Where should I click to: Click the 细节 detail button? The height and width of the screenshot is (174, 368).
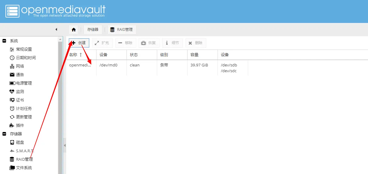coord(172,43)
